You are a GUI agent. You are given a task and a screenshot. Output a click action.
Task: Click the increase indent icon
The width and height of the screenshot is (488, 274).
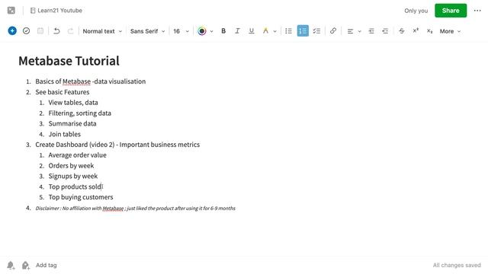point(371,31)
